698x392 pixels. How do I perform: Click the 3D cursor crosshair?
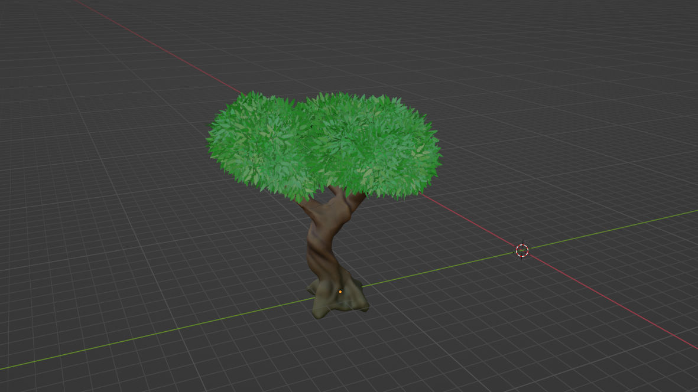[x=521, y=251]
